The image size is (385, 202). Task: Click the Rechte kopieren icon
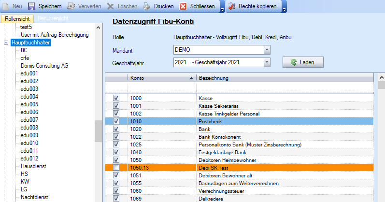point(231,6)
